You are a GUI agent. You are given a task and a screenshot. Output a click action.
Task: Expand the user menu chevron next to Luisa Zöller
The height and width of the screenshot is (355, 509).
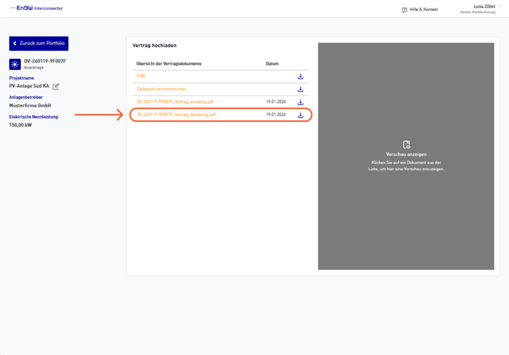point(500,6)
